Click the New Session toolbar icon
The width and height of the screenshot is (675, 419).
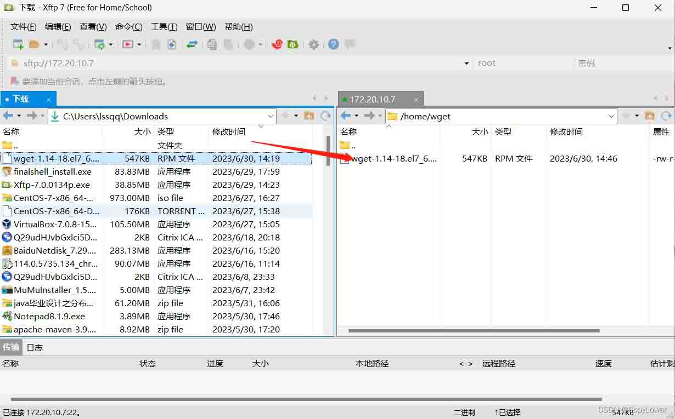(x=18, y=44)
